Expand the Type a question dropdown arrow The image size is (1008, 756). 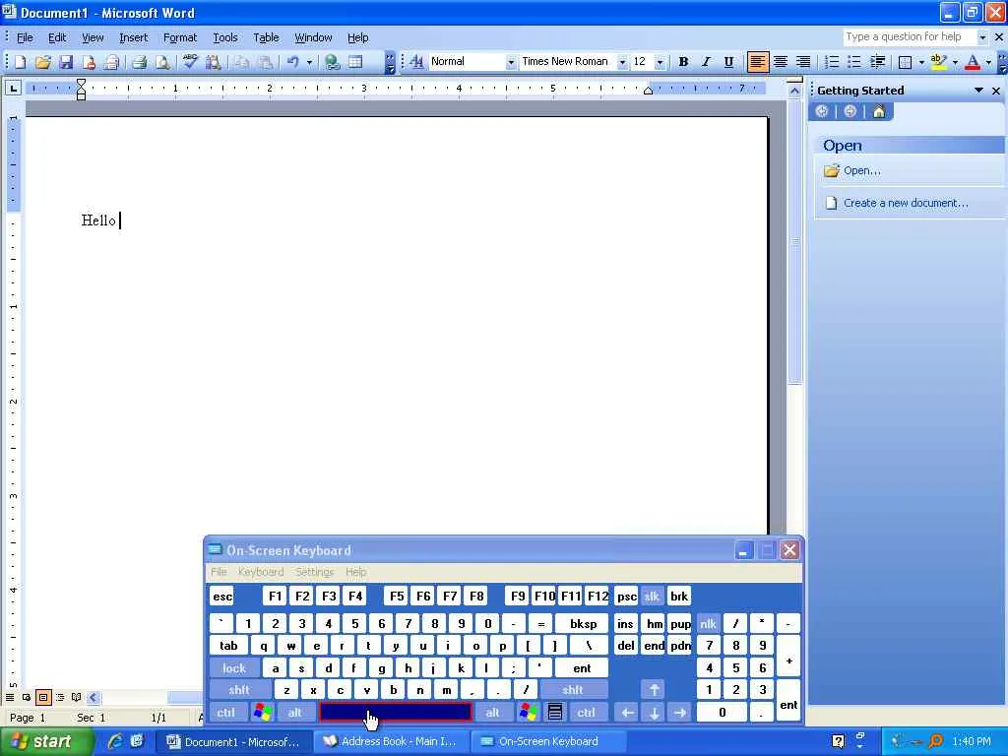tap(982, 37)
